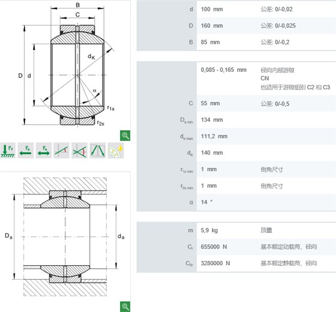Select the '160 mm' outside diameter value
336x312 pixels.
click(212, 26)
